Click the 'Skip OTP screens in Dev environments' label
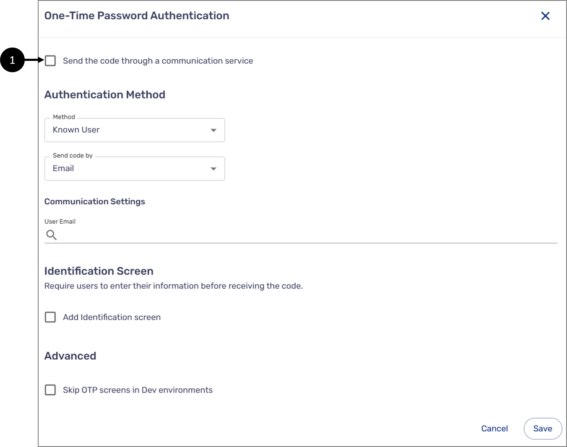Image resolution: width=567 pixels, height=447 pixels. [x=138, y=390]
